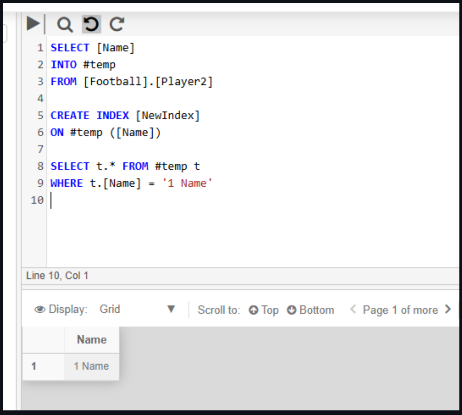Click the '1 Name' string literal in WHERE clause
Image resolution: width=462 pixels, height=415 pixels.
pyautogui.click(x=187, y=183)
